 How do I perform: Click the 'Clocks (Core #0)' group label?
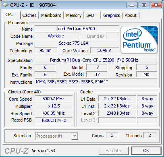click(x=24, y=92)
